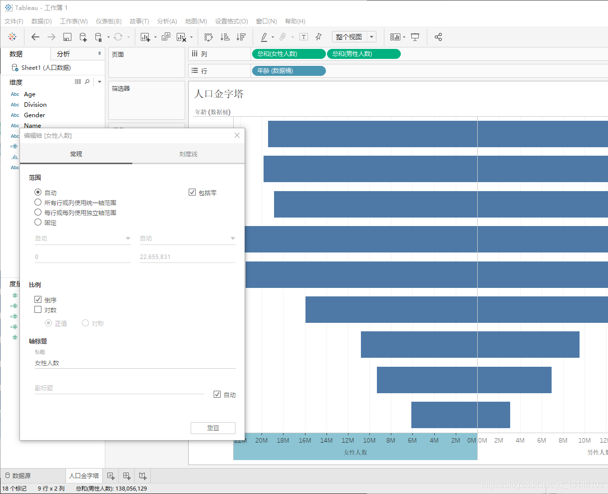This screenshot has height=494, width=608.
Task: Open the highlight dropdown arrow
Action: click(x=273, y=37)
